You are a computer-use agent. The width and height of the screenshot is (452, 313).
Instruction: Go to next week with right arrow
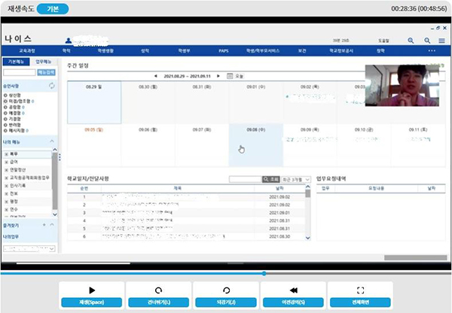point(218,76)
